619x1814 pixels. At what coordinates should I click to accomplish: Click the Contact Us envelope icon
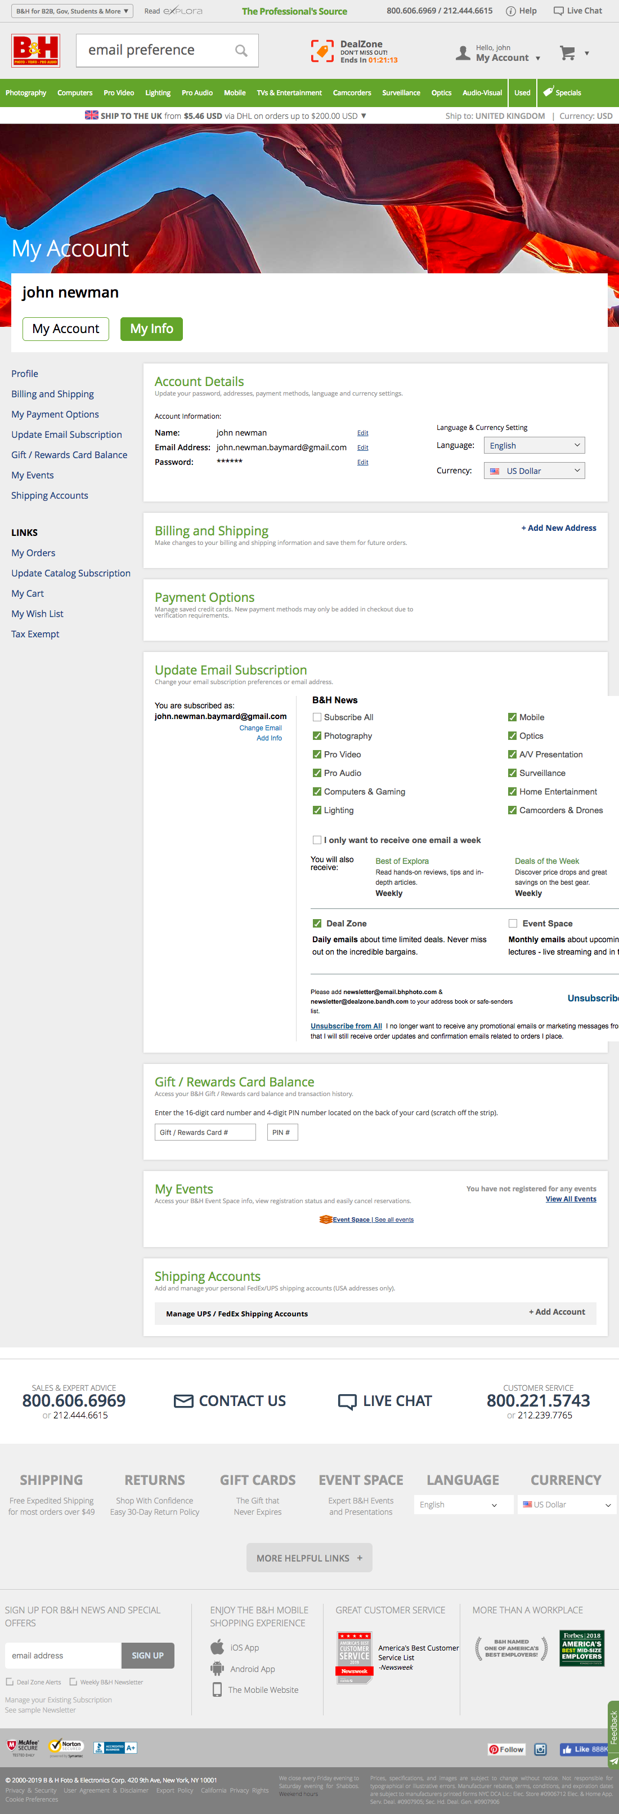click(x=183, y=1400)
